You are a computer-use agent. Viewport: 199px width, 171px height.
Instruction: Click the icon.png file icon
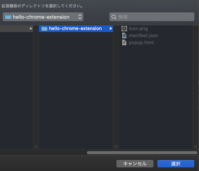tap(124, 28)
